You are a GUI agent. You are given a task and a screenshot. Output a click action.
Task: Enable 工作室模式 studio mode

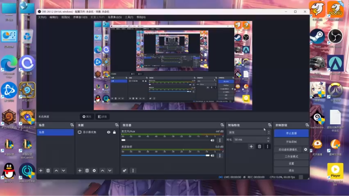coord(291,156)
